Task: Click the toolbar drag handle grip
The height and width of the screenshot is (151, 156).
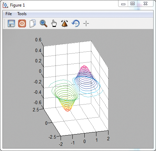Action: 4,23
